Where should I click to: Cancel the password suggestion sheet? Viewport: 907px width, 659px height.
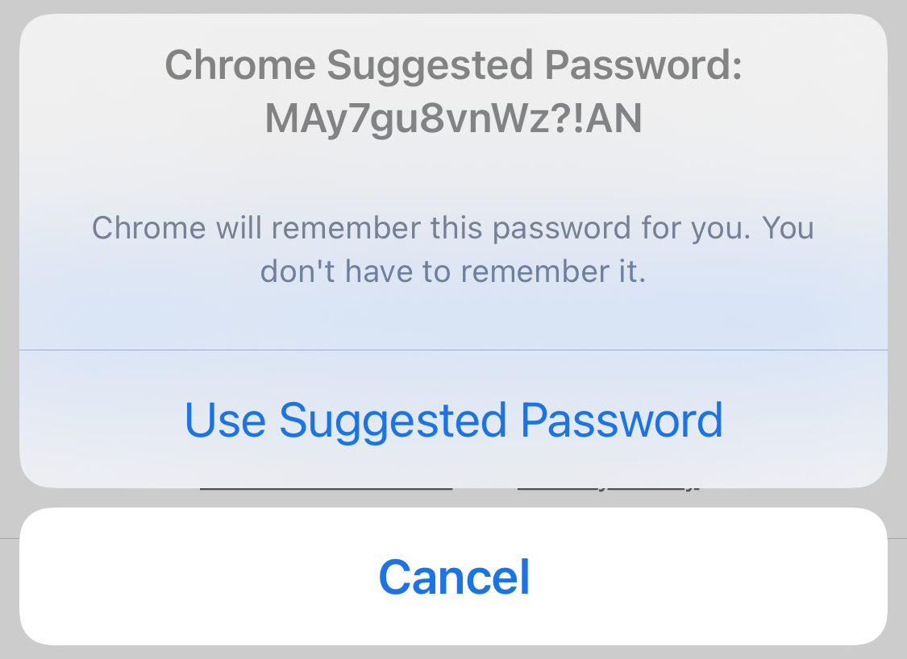coord(453,576)
